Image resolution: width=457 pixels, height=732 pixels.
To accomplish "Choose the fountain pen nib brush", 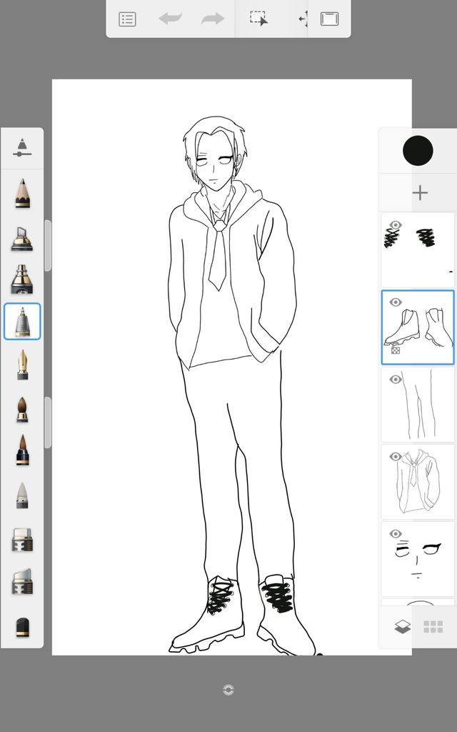I will (22, 365).
